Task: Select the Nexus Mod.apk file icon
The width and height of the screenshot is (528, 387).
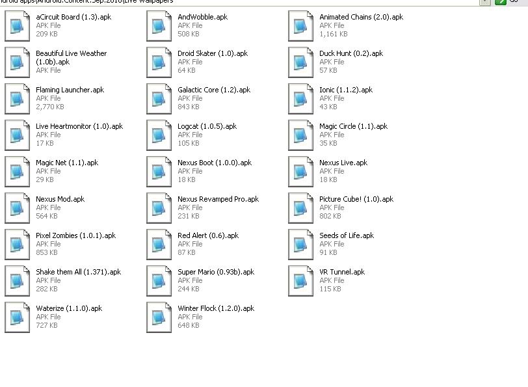Action: (x=17, y=208)
